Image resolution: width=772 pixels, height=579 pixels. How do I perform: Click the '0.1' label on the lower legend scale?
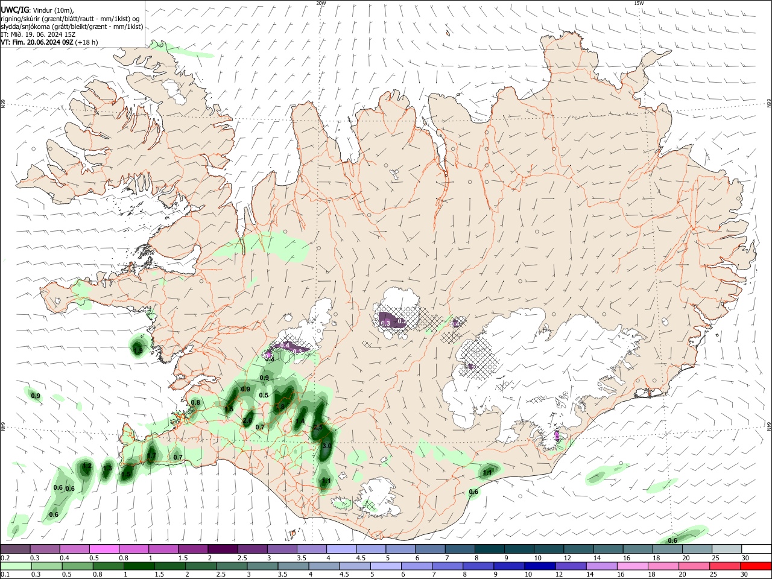(x=5, y=575)
